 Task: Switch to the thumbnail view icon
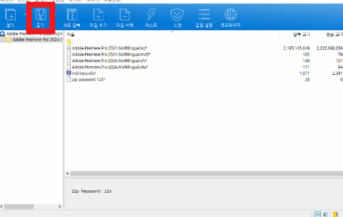point(326,214)
